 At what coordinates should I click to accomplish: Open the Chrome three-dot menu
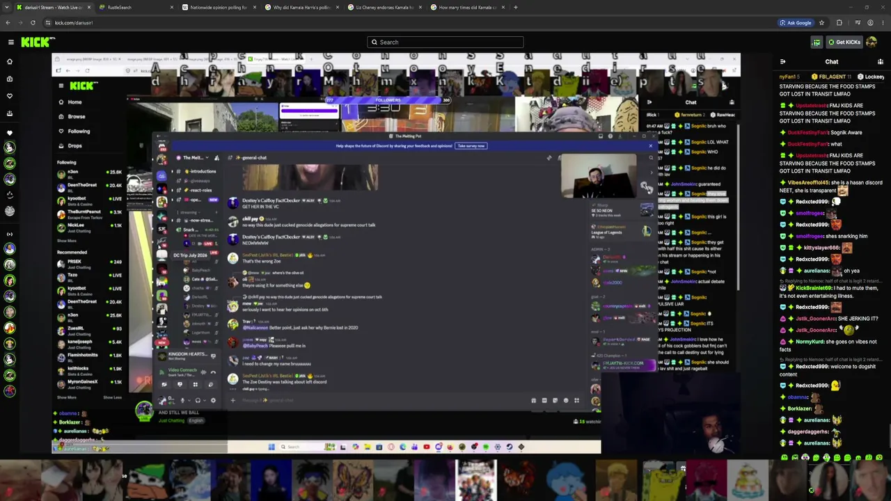883,22
